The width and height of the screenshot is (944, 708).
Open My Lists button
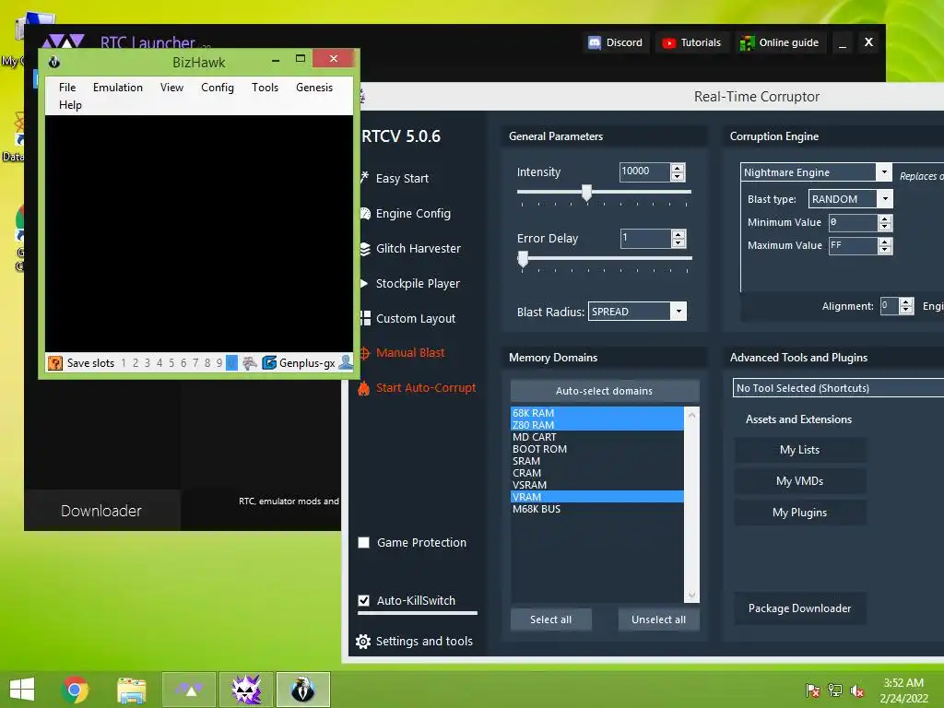pos(799,450)
